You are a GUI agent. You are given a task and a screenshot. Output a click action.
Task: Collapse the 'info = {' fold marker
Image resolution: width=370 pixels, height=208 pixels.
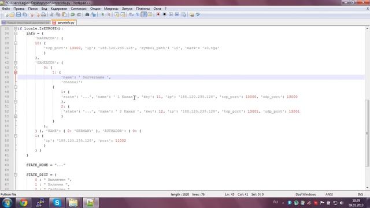click(16, 34)
